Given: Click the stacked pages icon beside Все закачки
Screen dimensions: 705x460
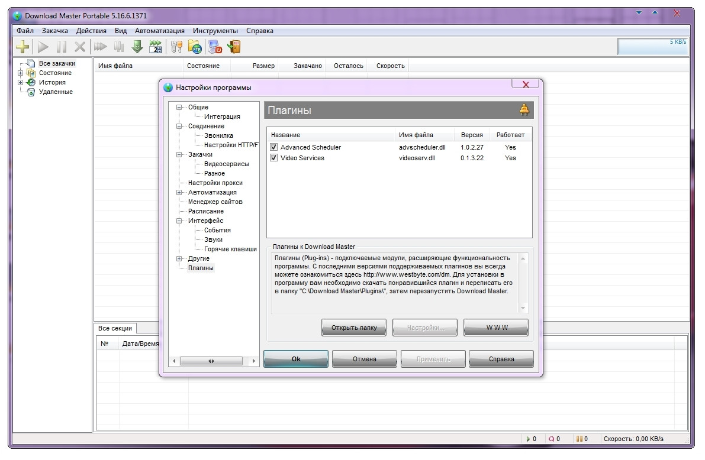Looking at the screenshot, I should pyautogui.click(x=31, y=63).
